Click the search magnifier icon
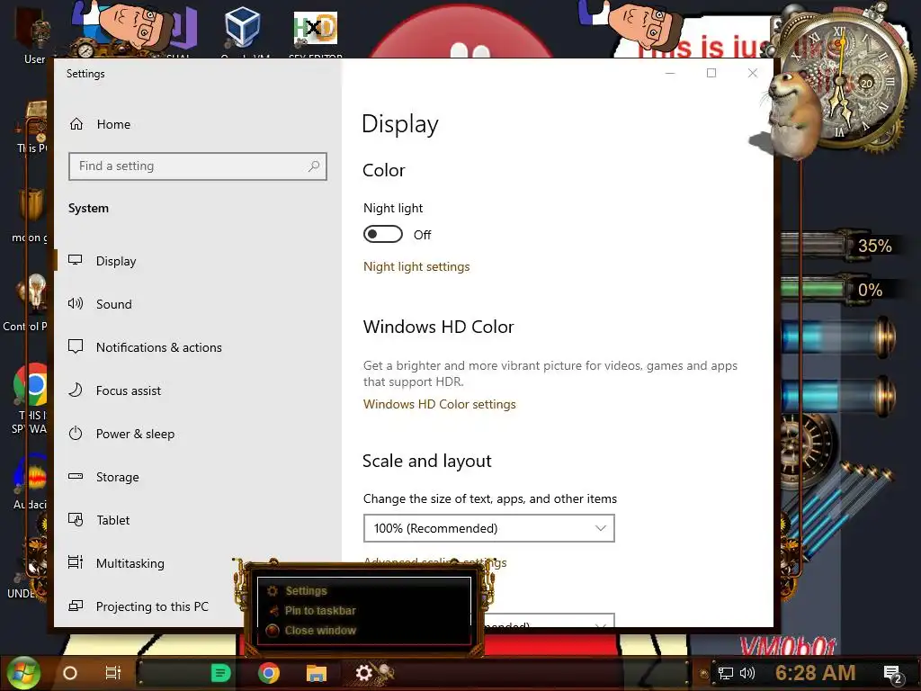This screenshot has width=921, height=691. (314, 166)
